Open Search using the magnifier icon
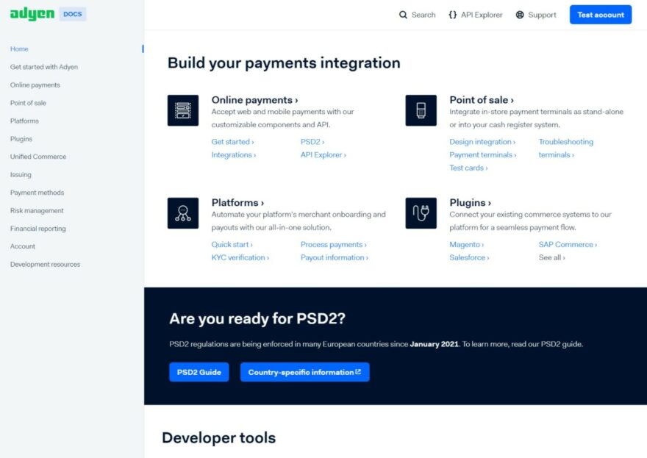Viewport: 647px width, 458px height. point(403,14)
